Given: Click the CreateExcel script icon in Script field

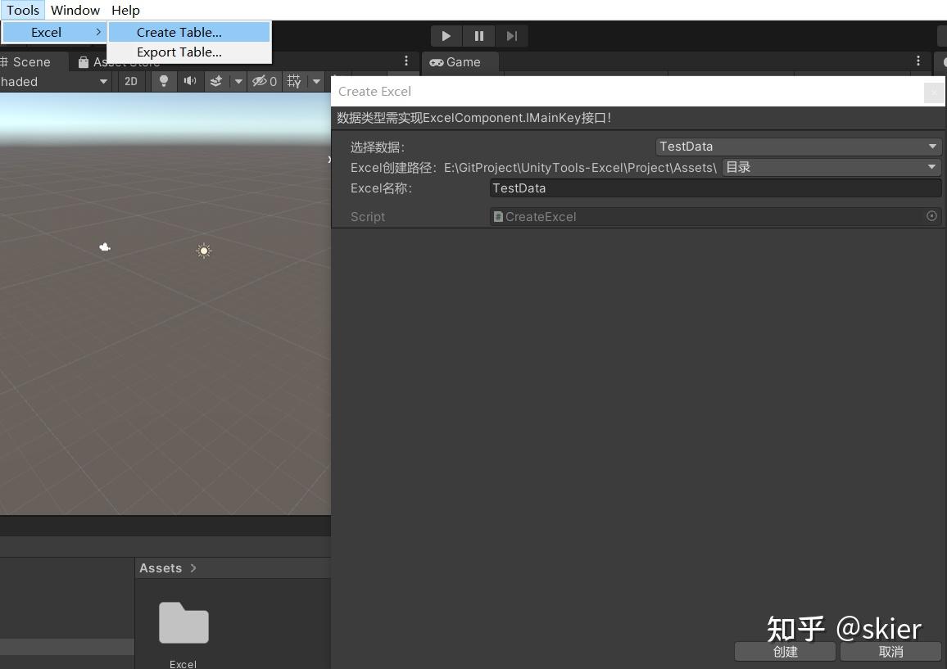Looking at the screenshot, I should (498, 216).
